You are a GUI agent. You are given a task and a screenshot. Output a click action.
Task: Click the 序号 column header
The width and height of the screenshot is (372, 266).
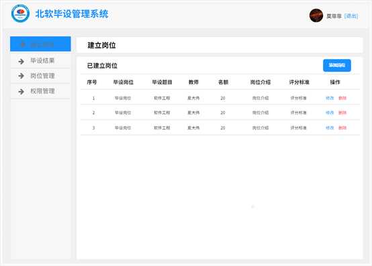pyautogui.click(x=92, y=82)
